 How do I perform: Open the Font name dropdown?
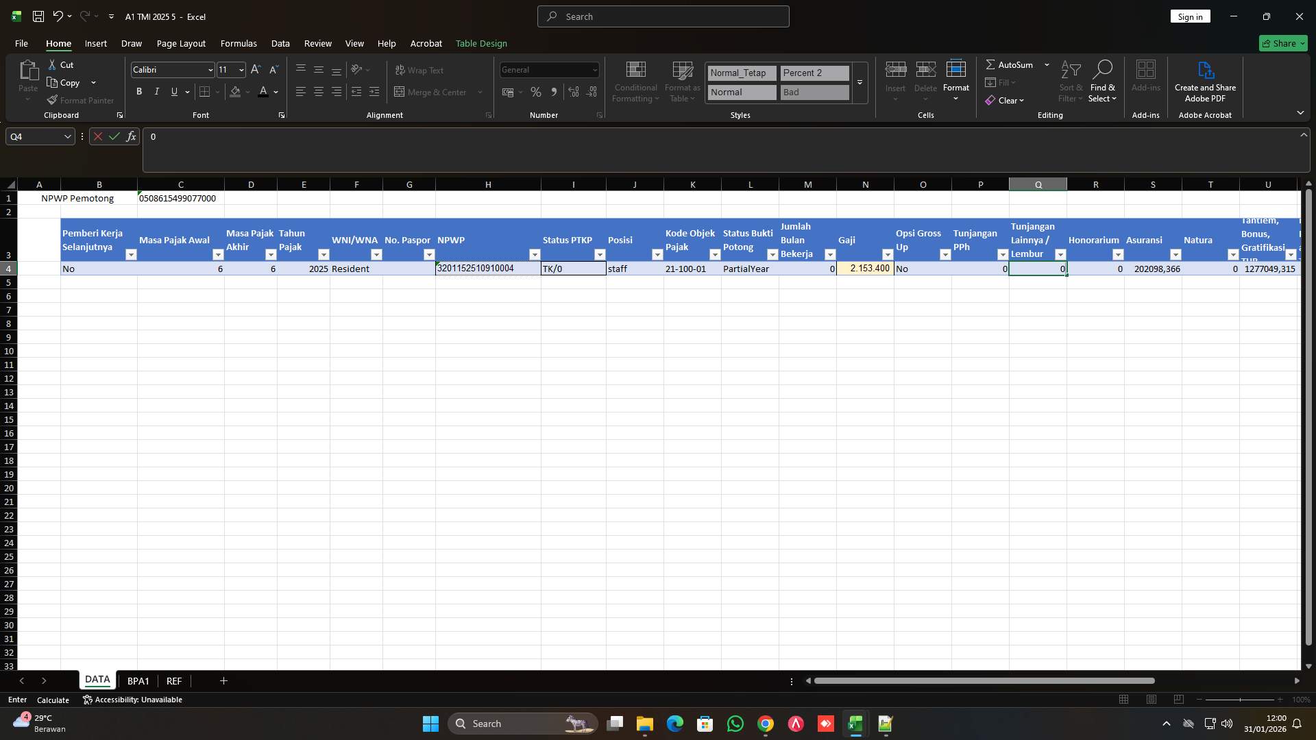210,69
